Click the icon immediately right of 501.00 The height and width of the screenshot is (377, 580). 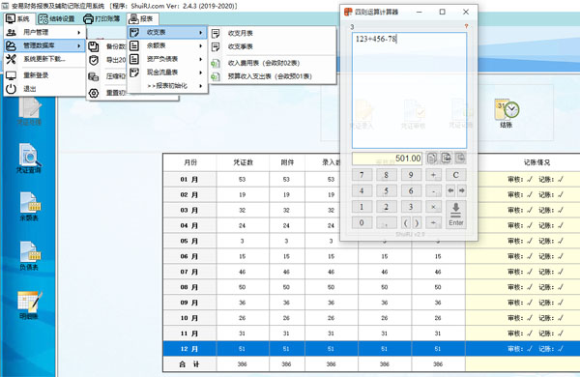pyautogui.click(x=432, y=159)
